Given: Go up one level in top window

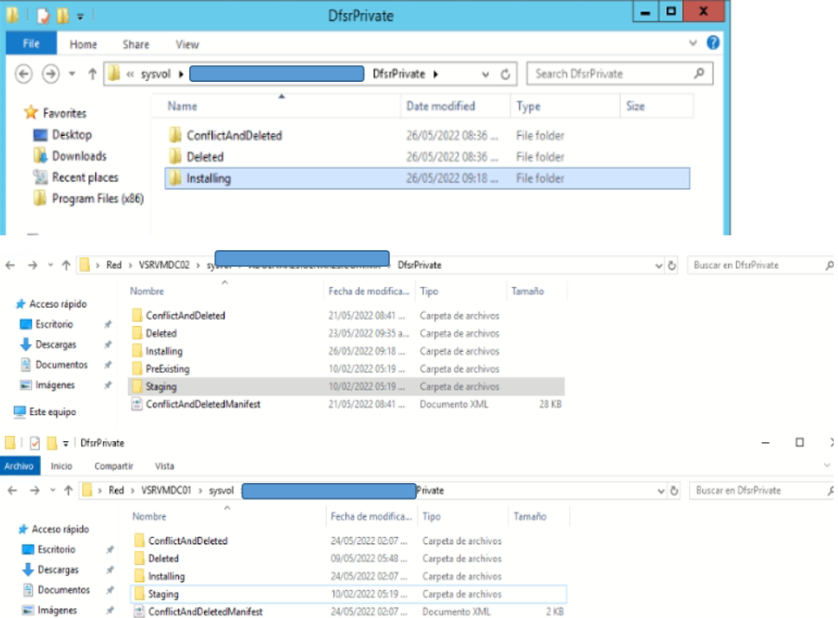Looking at the screenshot, I should pyautogui.click(x=92, y=74).
